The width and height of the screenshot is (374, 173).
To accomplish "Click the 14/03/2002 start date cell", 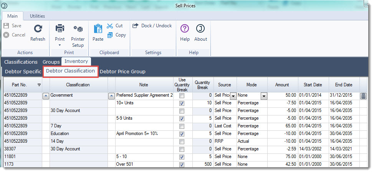I will click(x=313, y=149).
